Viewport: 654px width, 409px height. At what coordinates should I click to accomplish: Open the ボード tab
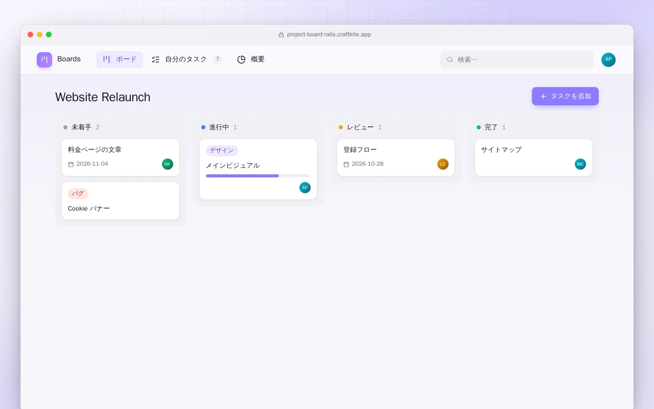[120, 59]
